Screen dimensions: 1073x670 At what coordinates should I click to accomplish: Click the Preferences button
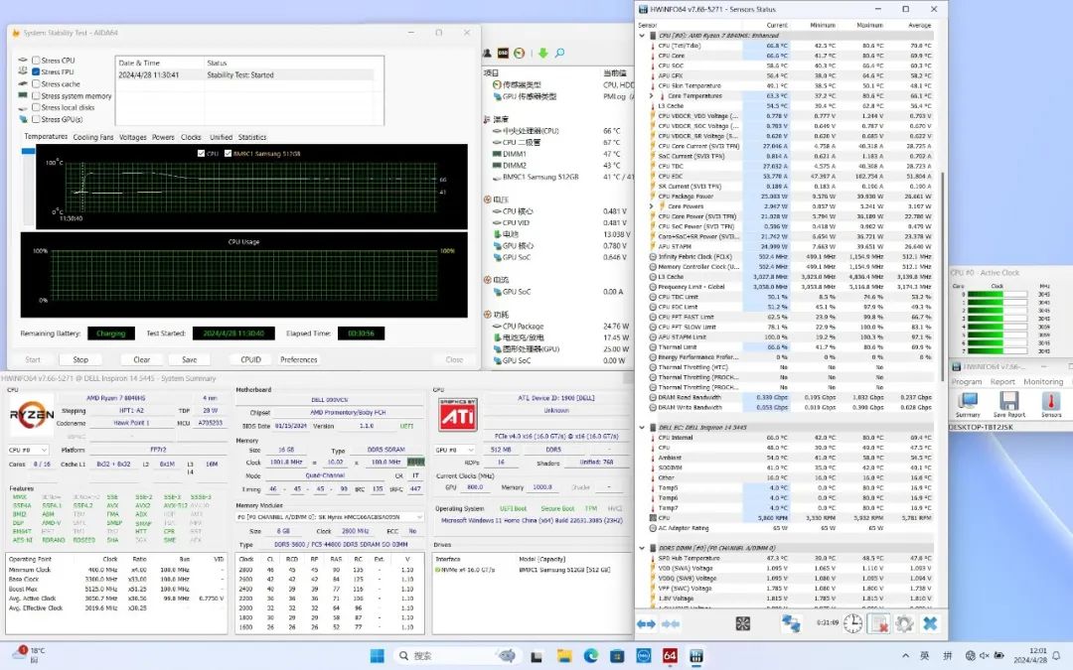[299, 359]
